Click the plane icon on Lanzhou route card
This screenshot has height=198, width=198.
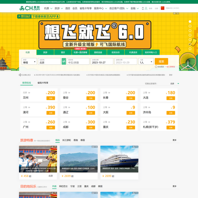point(29,93)
